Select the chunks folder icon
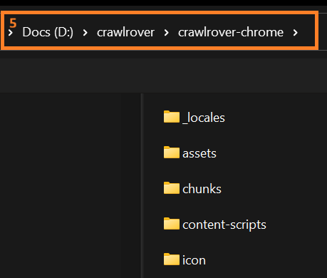 [x=172, y=188]
